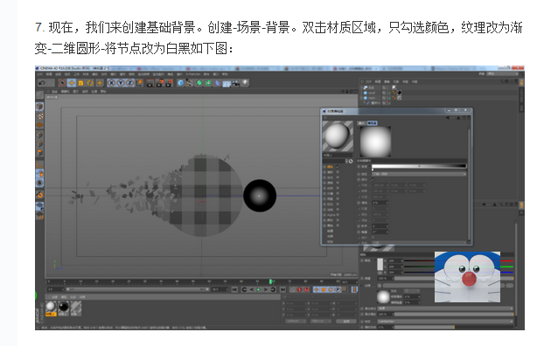This screenshot has width=544, height=346.
Task: Click the Render to Picture Viewer clapper icon
Action: [x=159, y=83]
